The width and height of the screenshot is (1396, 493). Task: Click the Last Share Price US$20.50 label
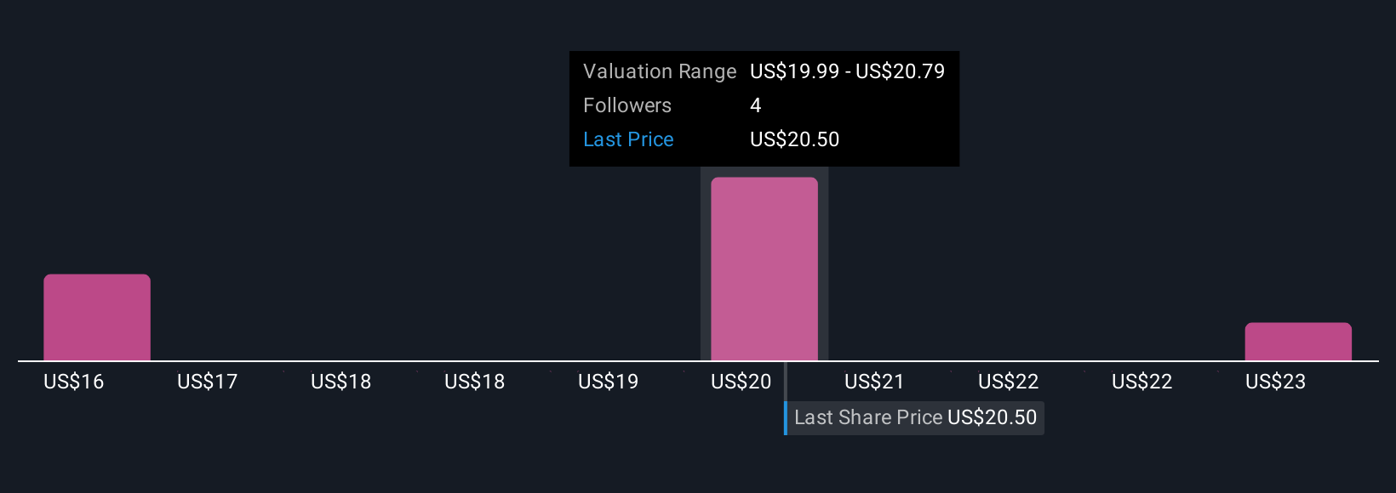coord(915,417)
